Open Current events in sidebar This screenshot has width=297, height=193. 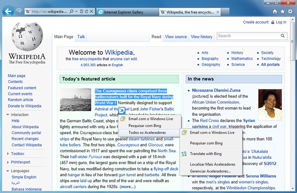coord(20,94)
